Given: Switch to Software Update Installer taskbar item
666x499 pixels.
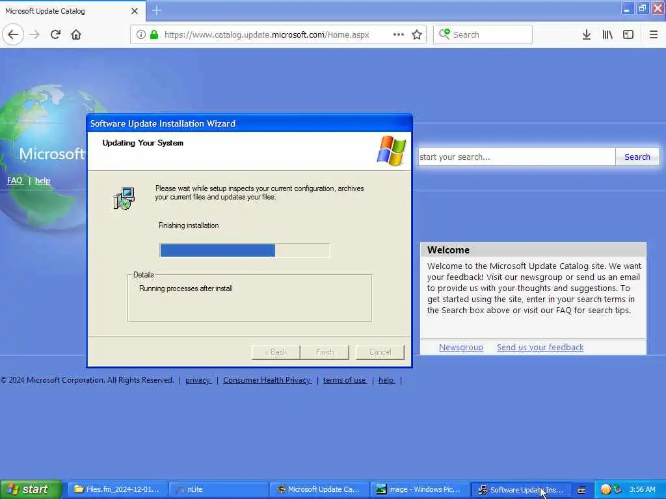Looking at the screenshot, I should [521, 489].
